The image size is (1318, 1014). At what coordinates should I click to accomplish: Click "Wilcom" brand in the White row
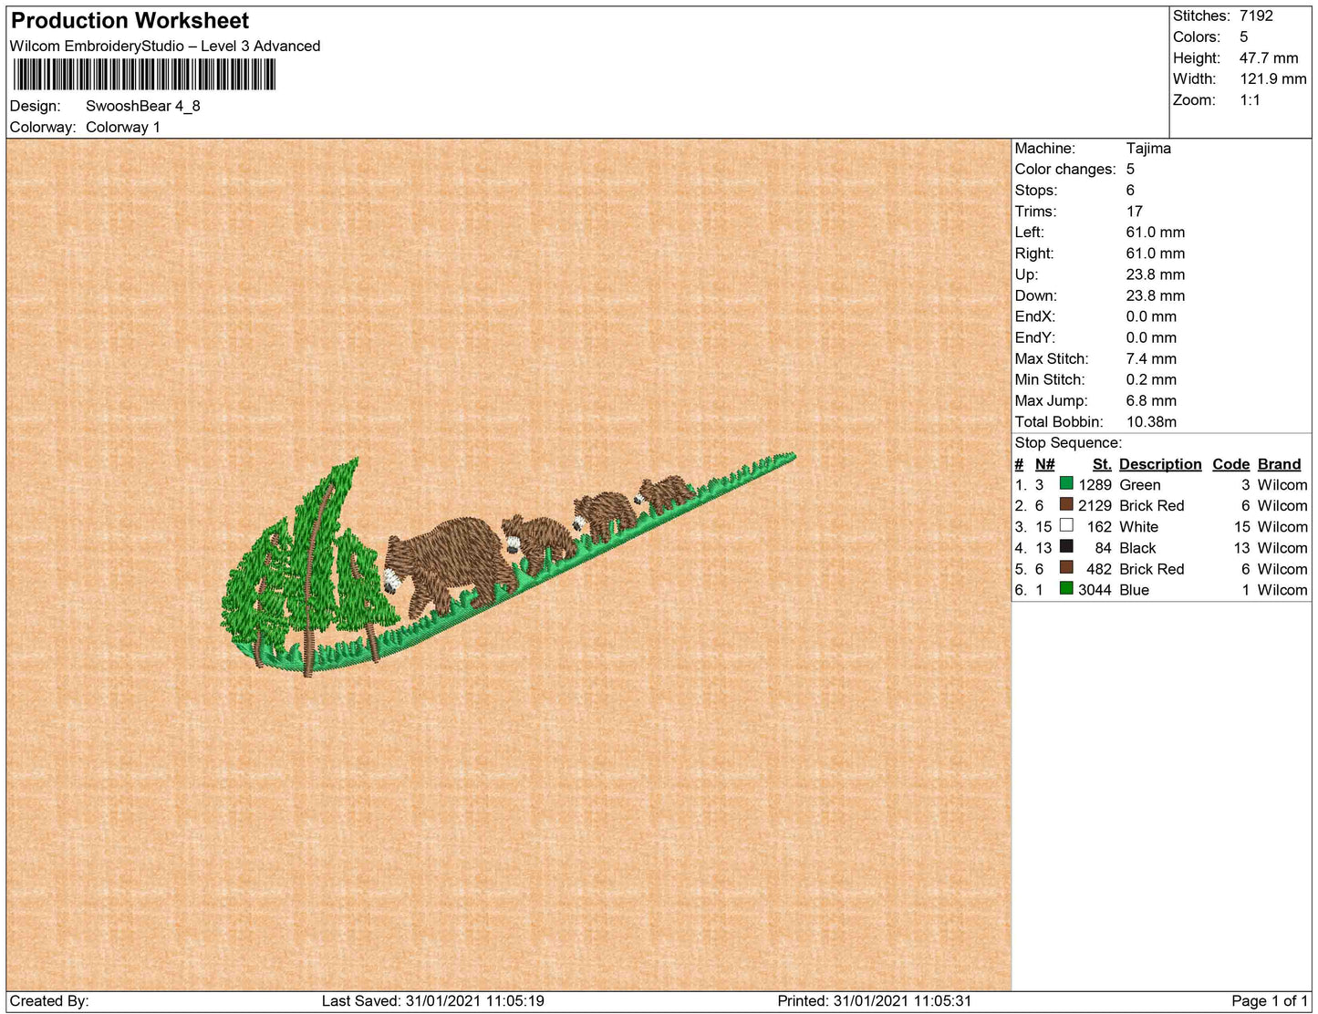click(1282, 526)
